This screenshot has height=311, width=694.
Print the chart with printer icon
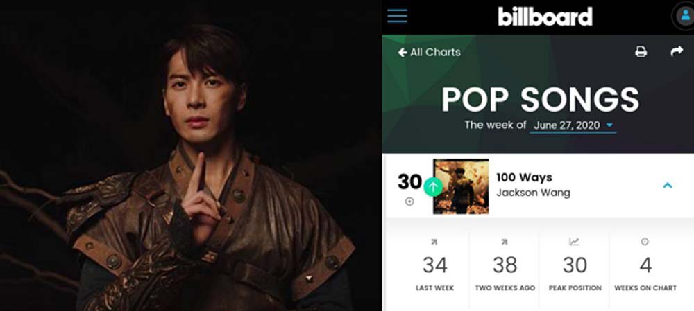[641, 52]
